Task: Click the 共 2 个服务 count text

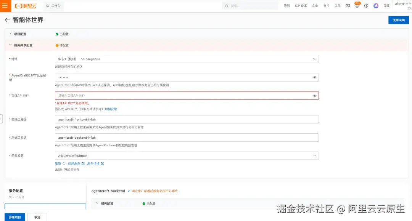Action: pyautogui.click(x=16, y=197)
